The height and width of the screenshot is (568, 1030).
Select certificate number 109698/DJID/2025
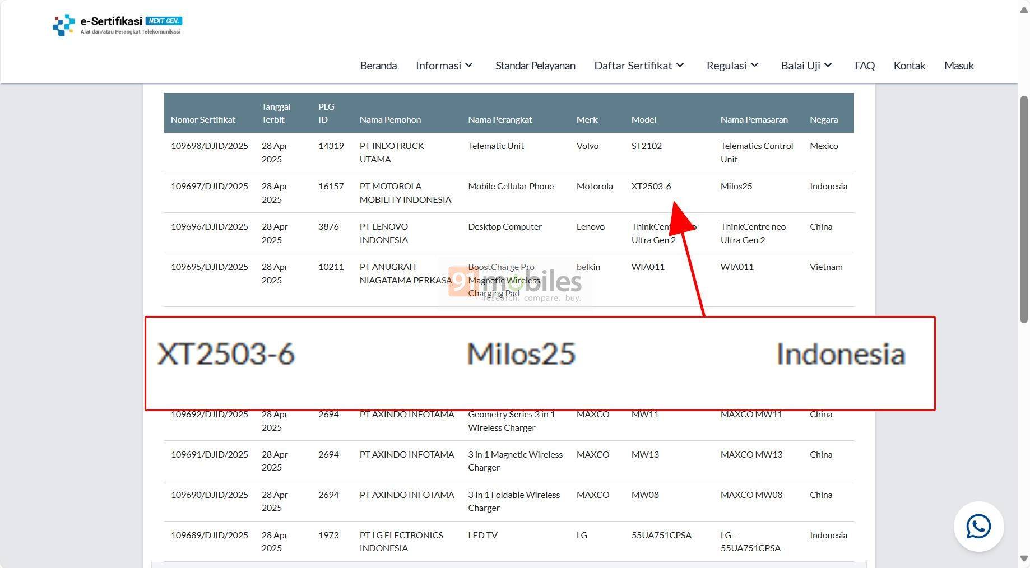coord(209,146)
